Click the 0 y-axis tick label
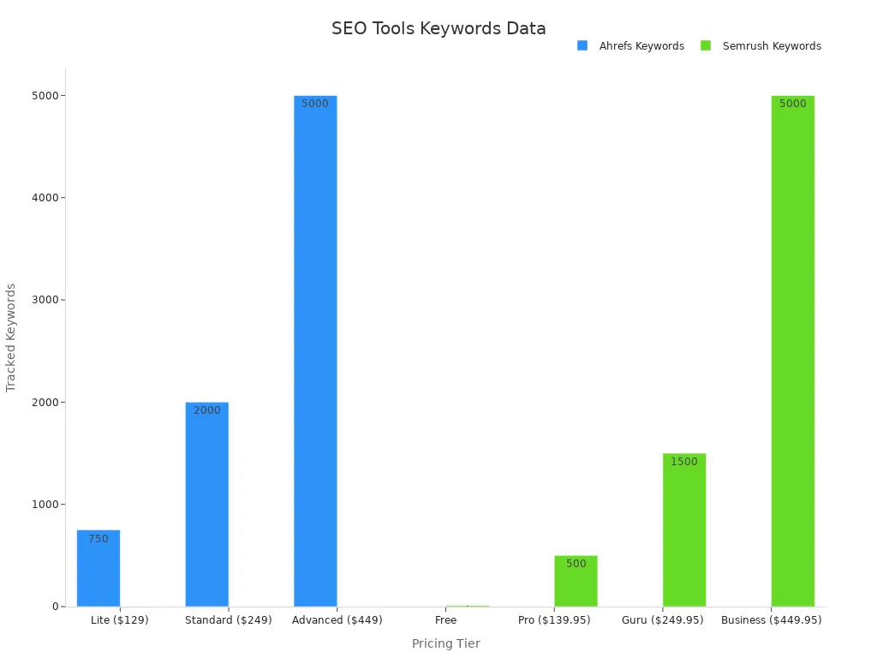The width and height of the screenshot is (877, 658). pos(56,607)
